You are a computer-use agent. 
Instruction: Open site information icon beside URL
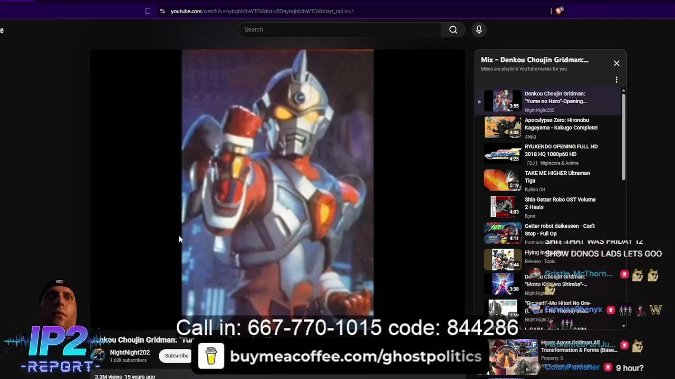162,11
